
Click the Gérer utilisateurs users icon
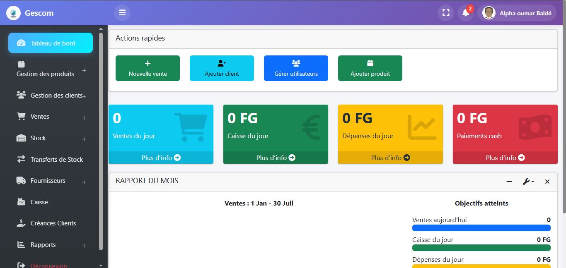(x=296, y=63)
